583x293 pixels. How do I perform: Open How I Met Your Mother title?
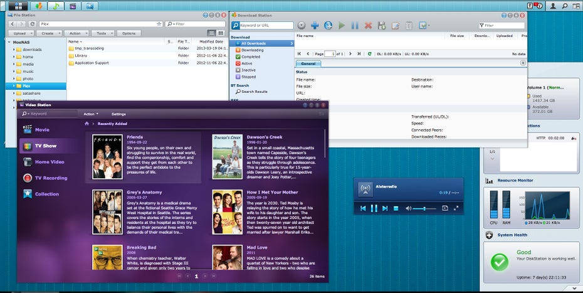(272, 193)
